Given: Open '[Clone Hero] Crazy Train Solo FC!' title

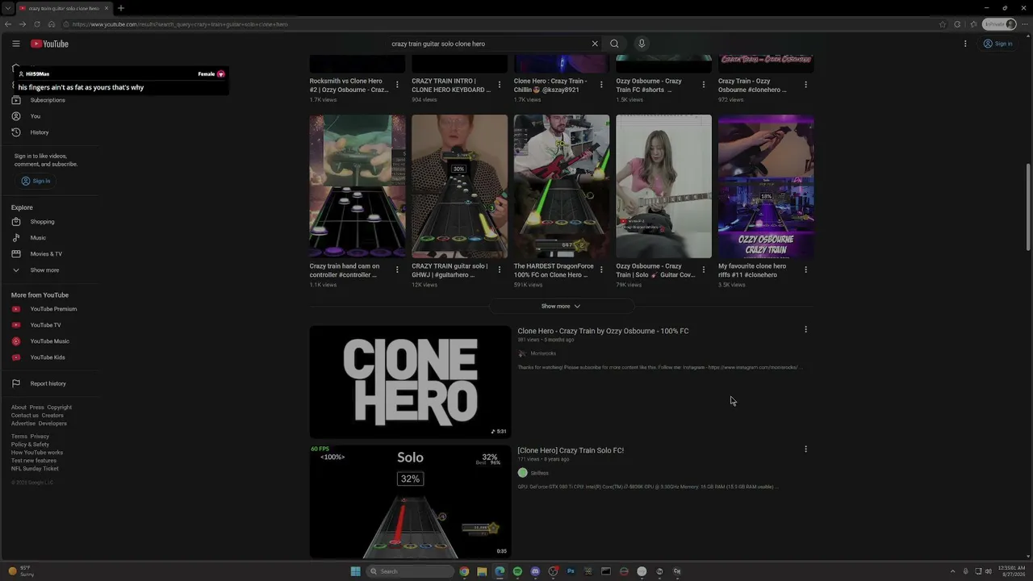Looking at the screenshot, I should click(571, 450).
